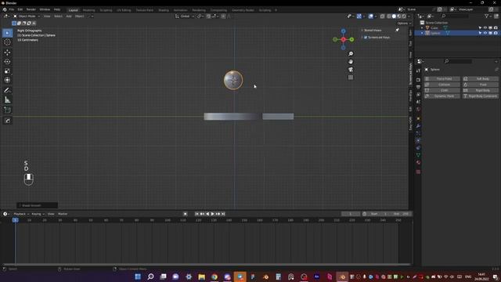
Task: Switch perspective/orthographic grid icon
Action: pyautogui.click(x=351, y=78)
